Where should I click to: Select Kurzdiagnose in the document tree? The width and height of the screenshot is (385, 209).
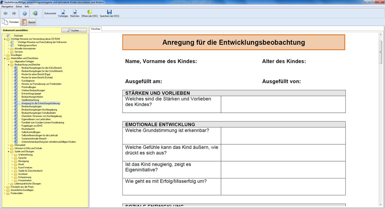pyautogui.click(x=28, y=81)
